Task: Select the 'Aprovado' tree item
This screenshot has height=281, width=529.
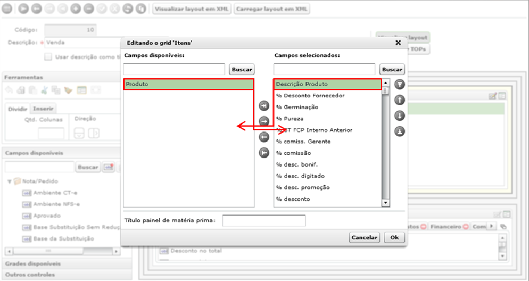Action: pos(42,216)
